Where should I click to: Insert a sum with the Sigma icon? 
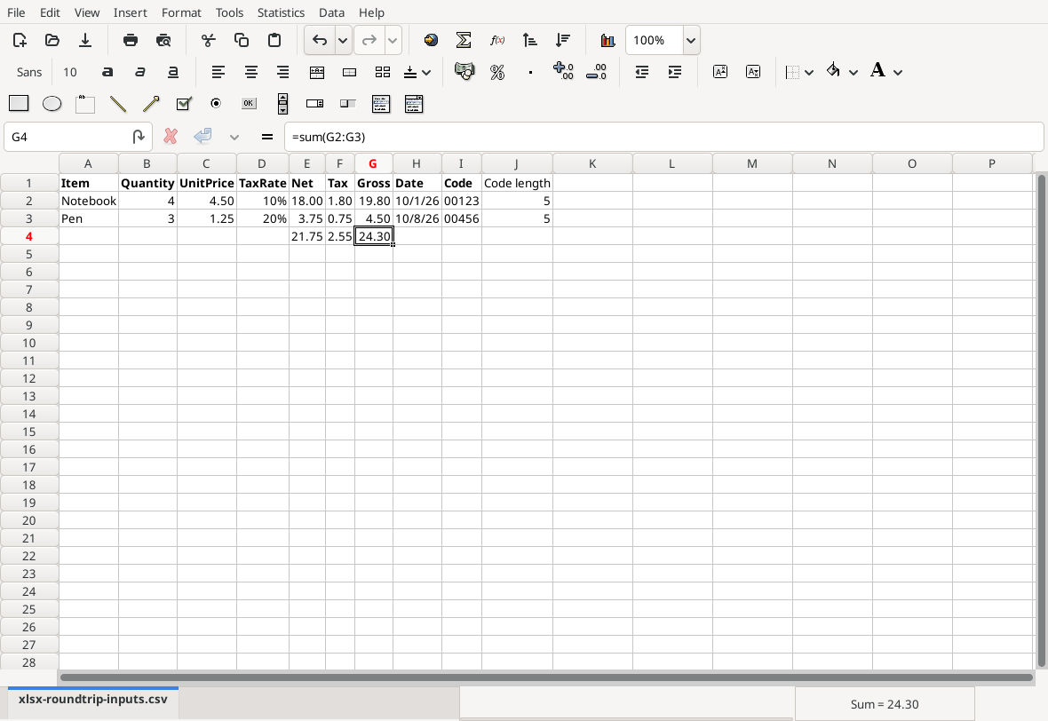pos(464,40)
